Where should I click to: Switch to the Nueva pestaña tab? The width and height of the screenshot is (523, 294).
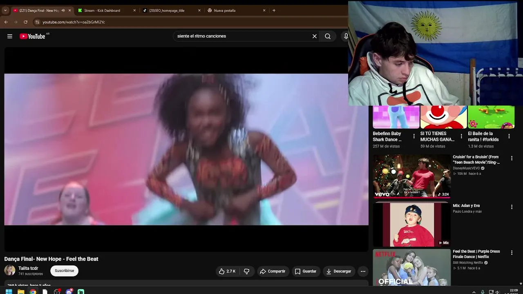coord(236,11)
